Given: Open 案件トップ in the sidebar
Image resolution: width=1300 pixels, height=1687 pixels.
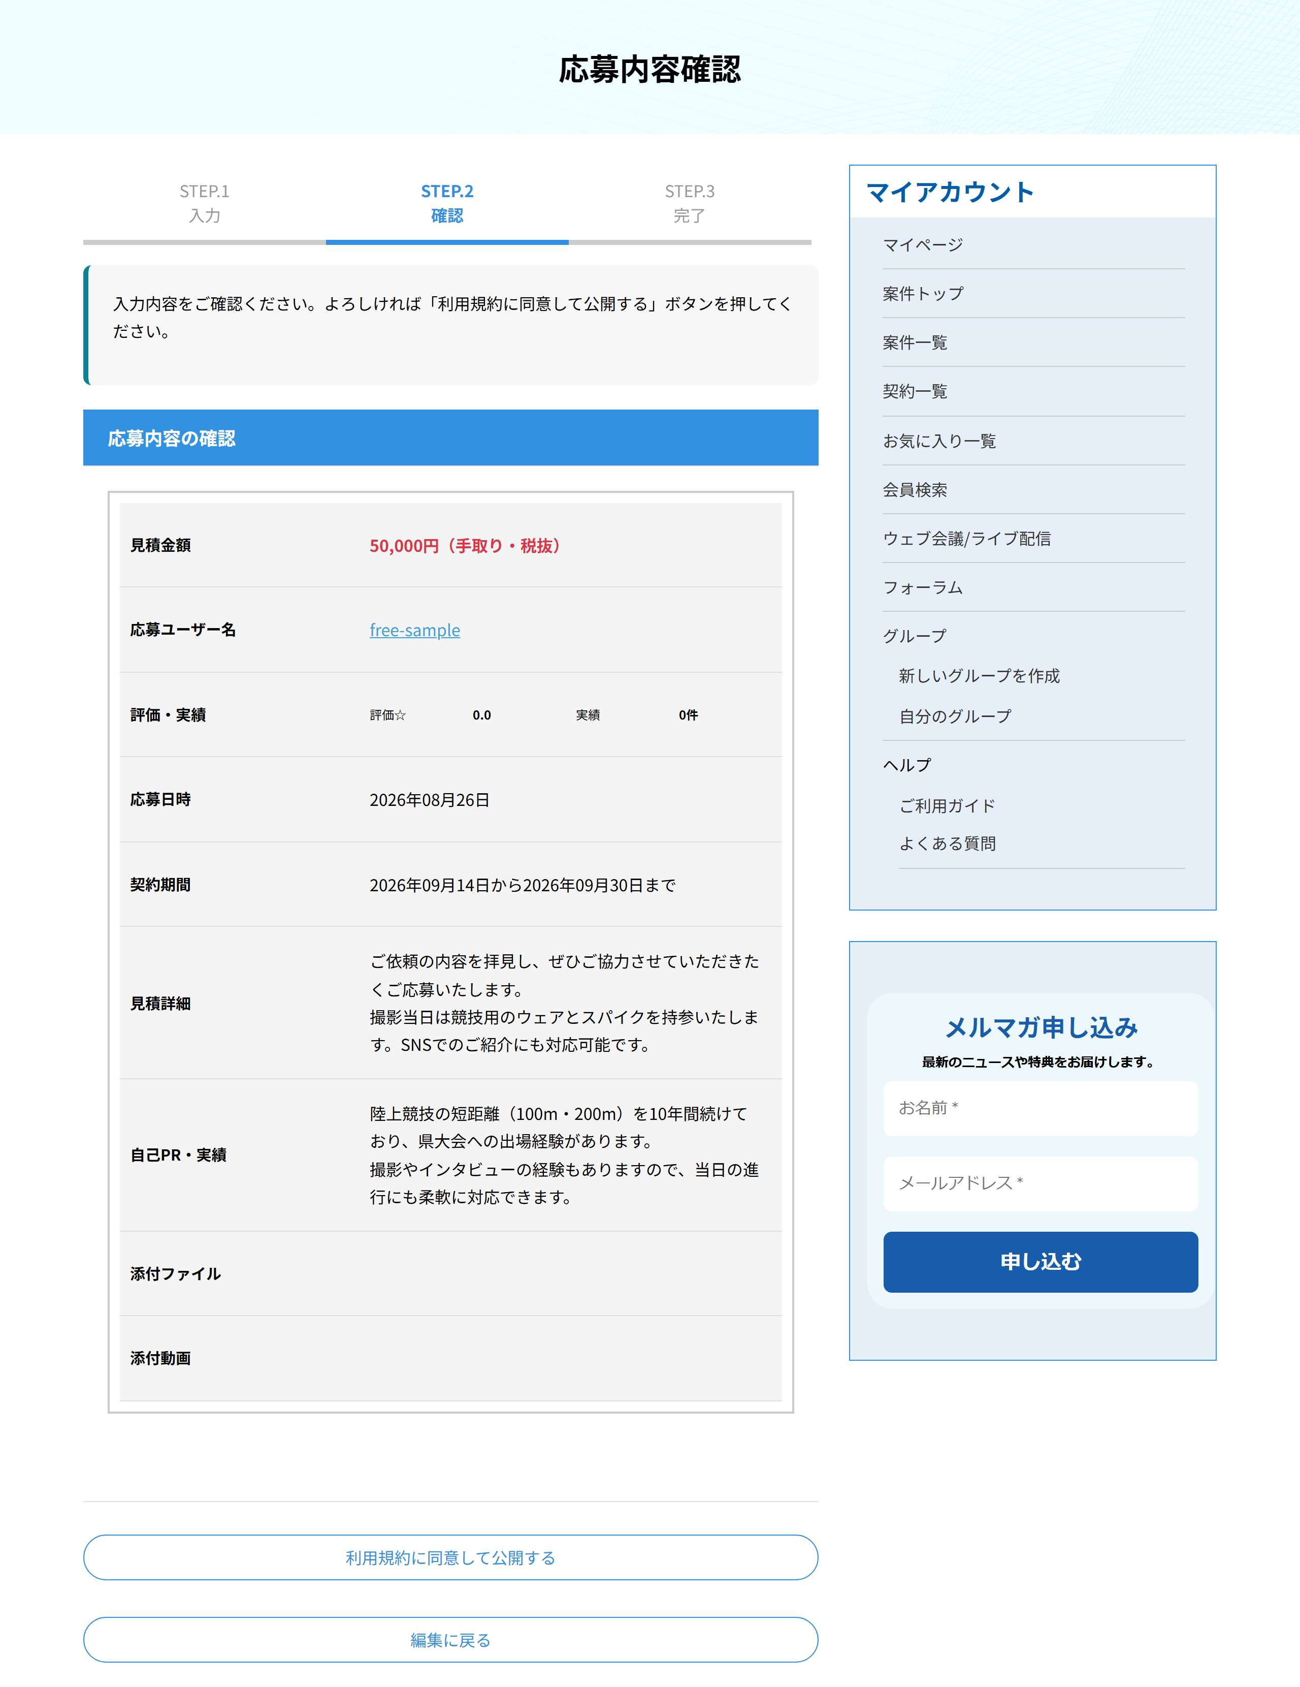Looking at the screenshot, I should [923, 294].
